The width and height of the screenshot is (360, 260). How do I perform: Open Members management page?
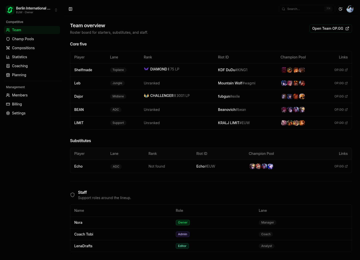click(32, 95)
